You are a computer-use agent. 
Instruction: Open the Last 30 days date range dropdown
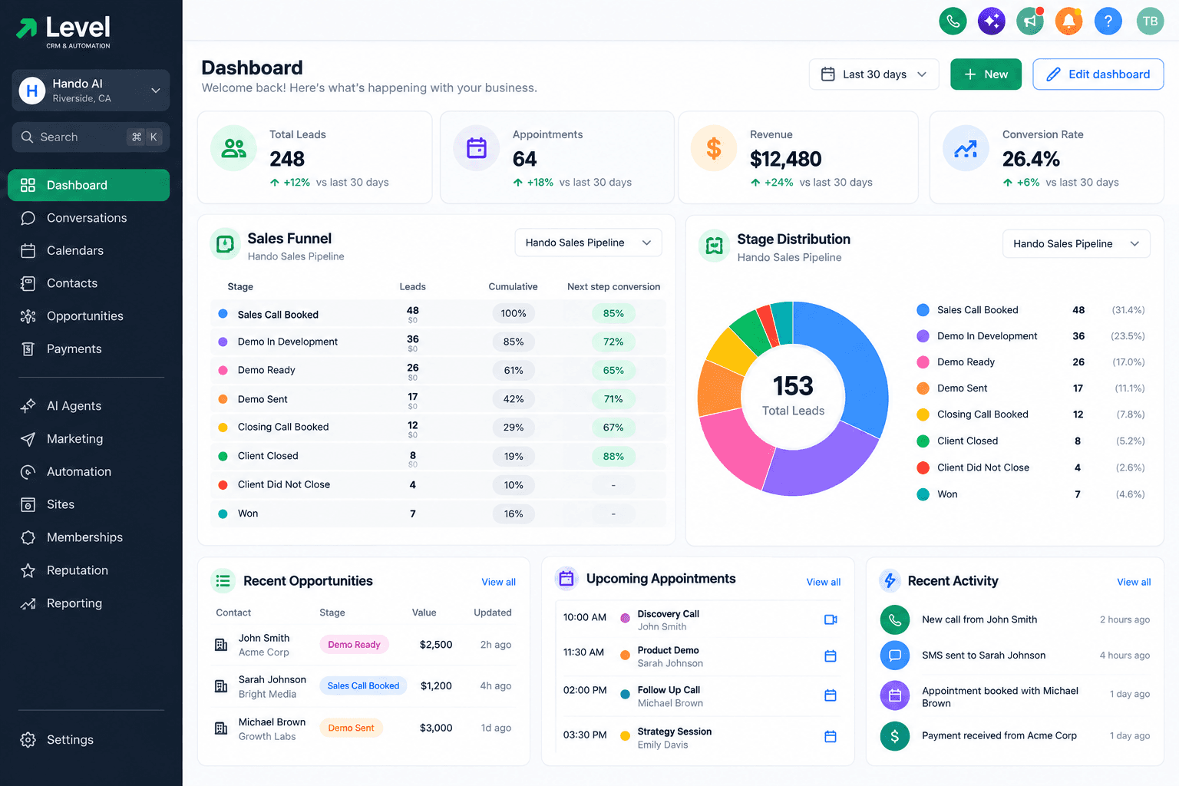point(874,74)
